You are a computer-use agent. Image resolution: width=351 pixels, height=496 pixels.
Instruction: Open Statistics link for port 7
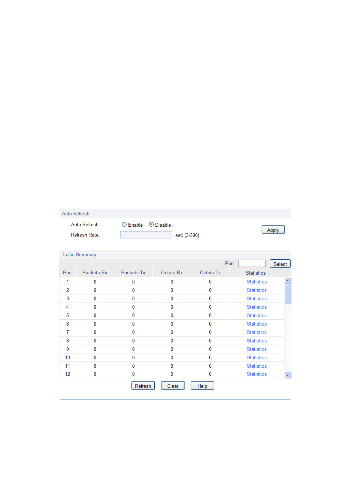[x=256, y=332]
